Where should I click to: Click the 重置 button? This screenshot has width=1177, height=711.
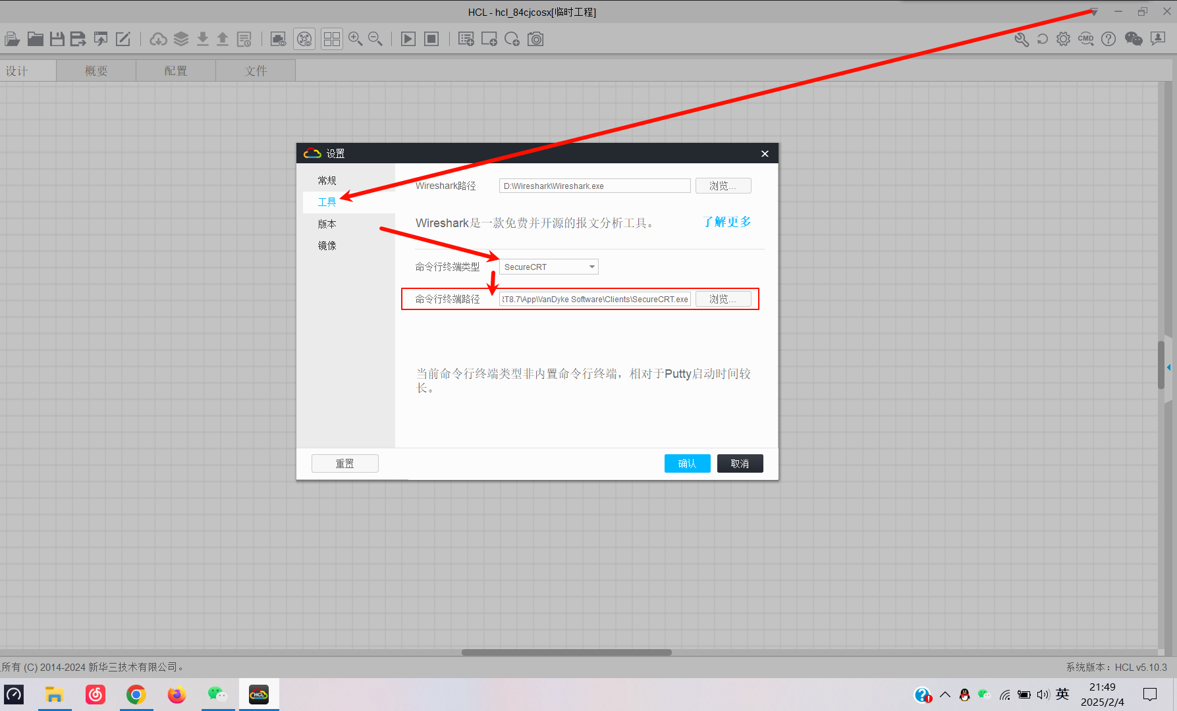pyautogui.click(x=345, y=463)
